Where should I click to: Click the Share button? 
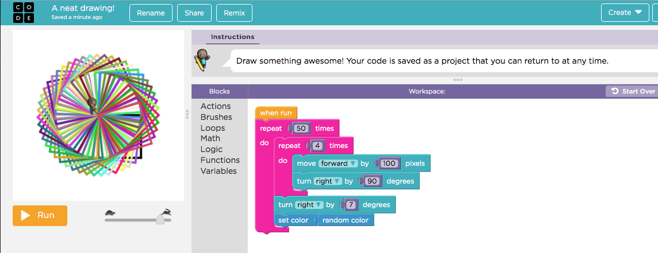coord(194,13)
